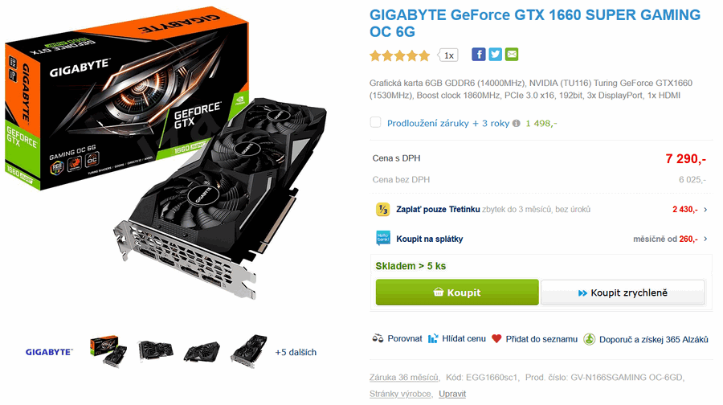
Task: Show +5 dalších product images
Action: pos(296,353)
